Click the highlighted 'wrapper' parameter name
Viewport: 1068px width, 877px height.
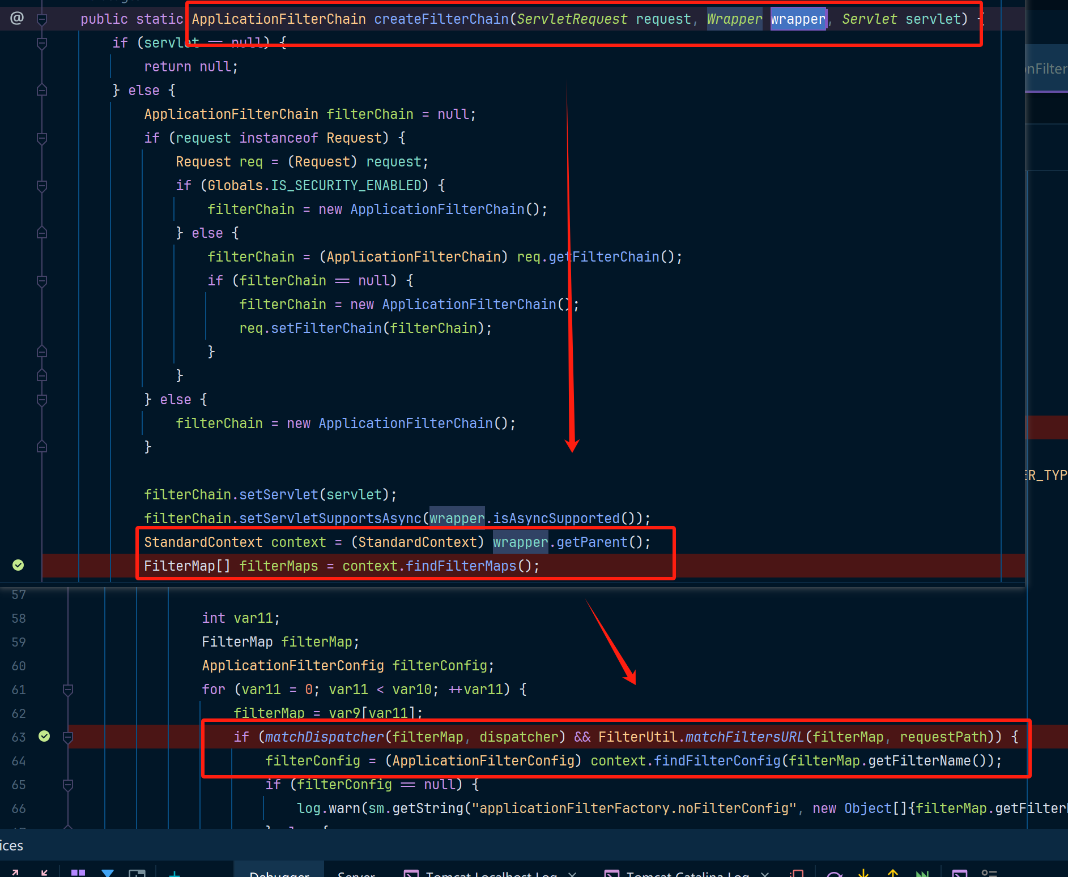798,19
